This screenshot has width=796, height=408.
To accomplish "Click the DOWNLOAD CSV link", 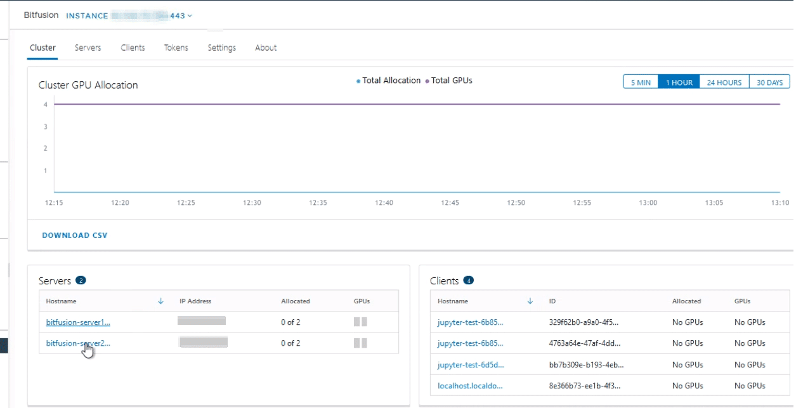I will (x=75, y=235).
